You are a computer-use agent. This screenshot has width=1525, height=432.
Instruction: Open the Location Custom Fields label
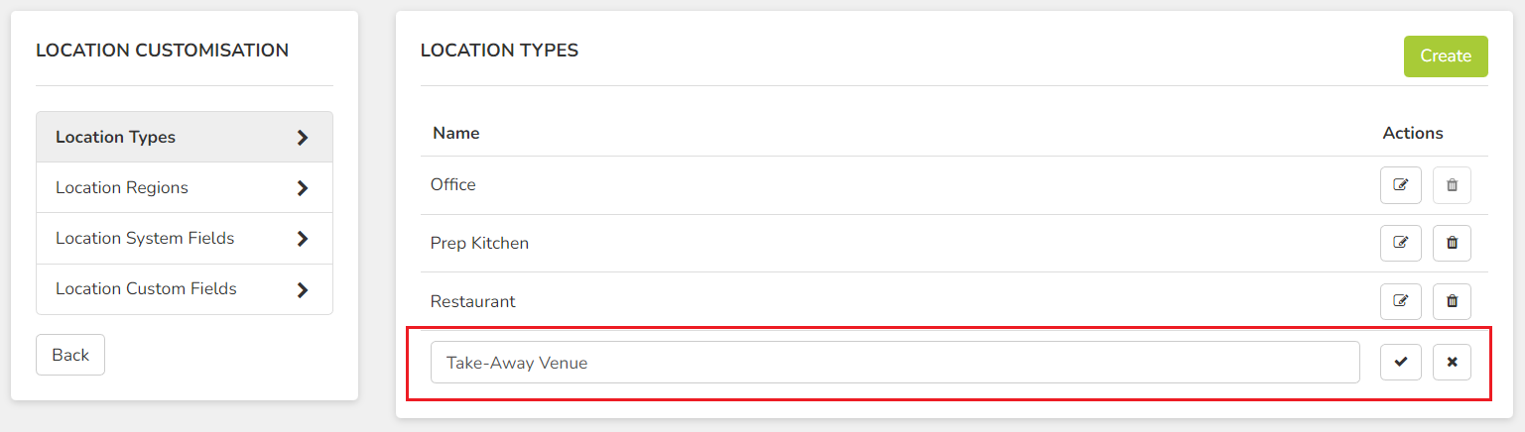click(x=146, y=288)
